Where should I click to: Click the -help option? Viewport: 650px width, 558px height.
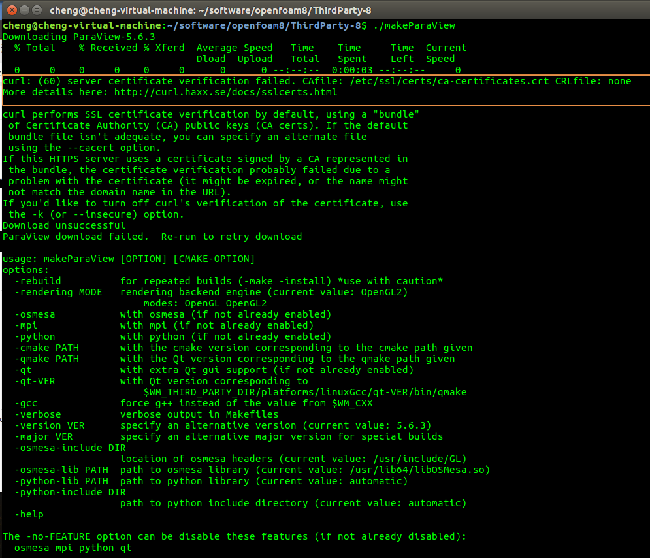pos(29,514)
